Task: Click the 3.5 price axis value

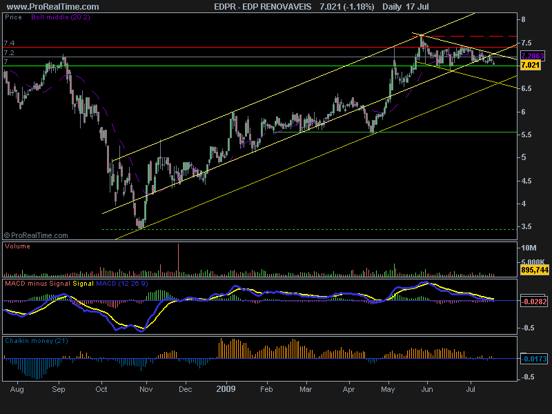Action: point(526,227)
